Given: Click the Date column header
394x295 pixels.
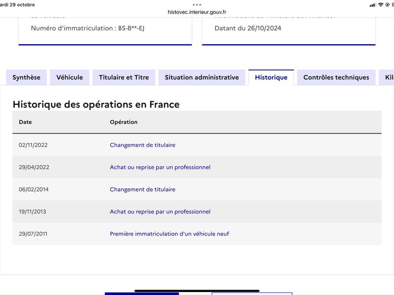Looking at the screenshot, I should pos(26,122).
